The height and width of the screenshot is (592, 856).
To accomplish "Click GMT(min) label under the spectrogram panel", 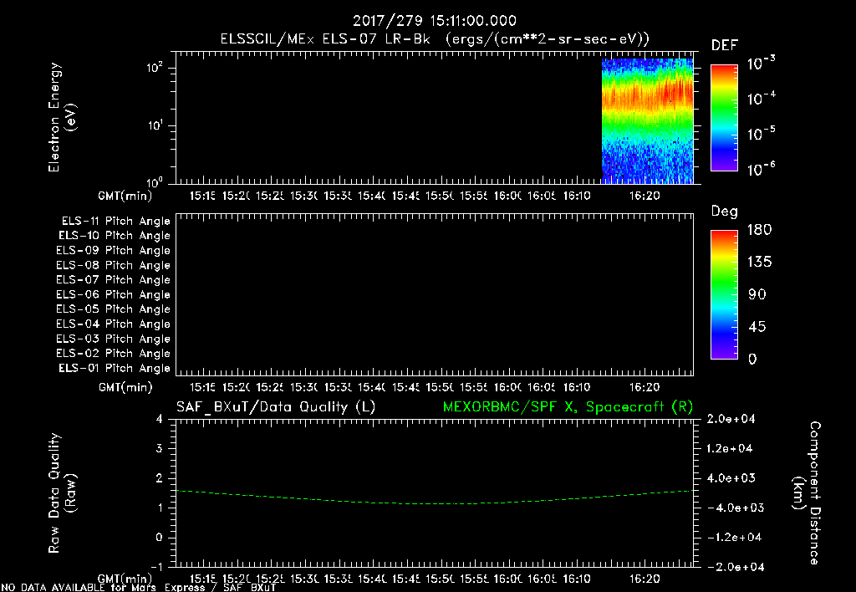I will click(125, 196).
